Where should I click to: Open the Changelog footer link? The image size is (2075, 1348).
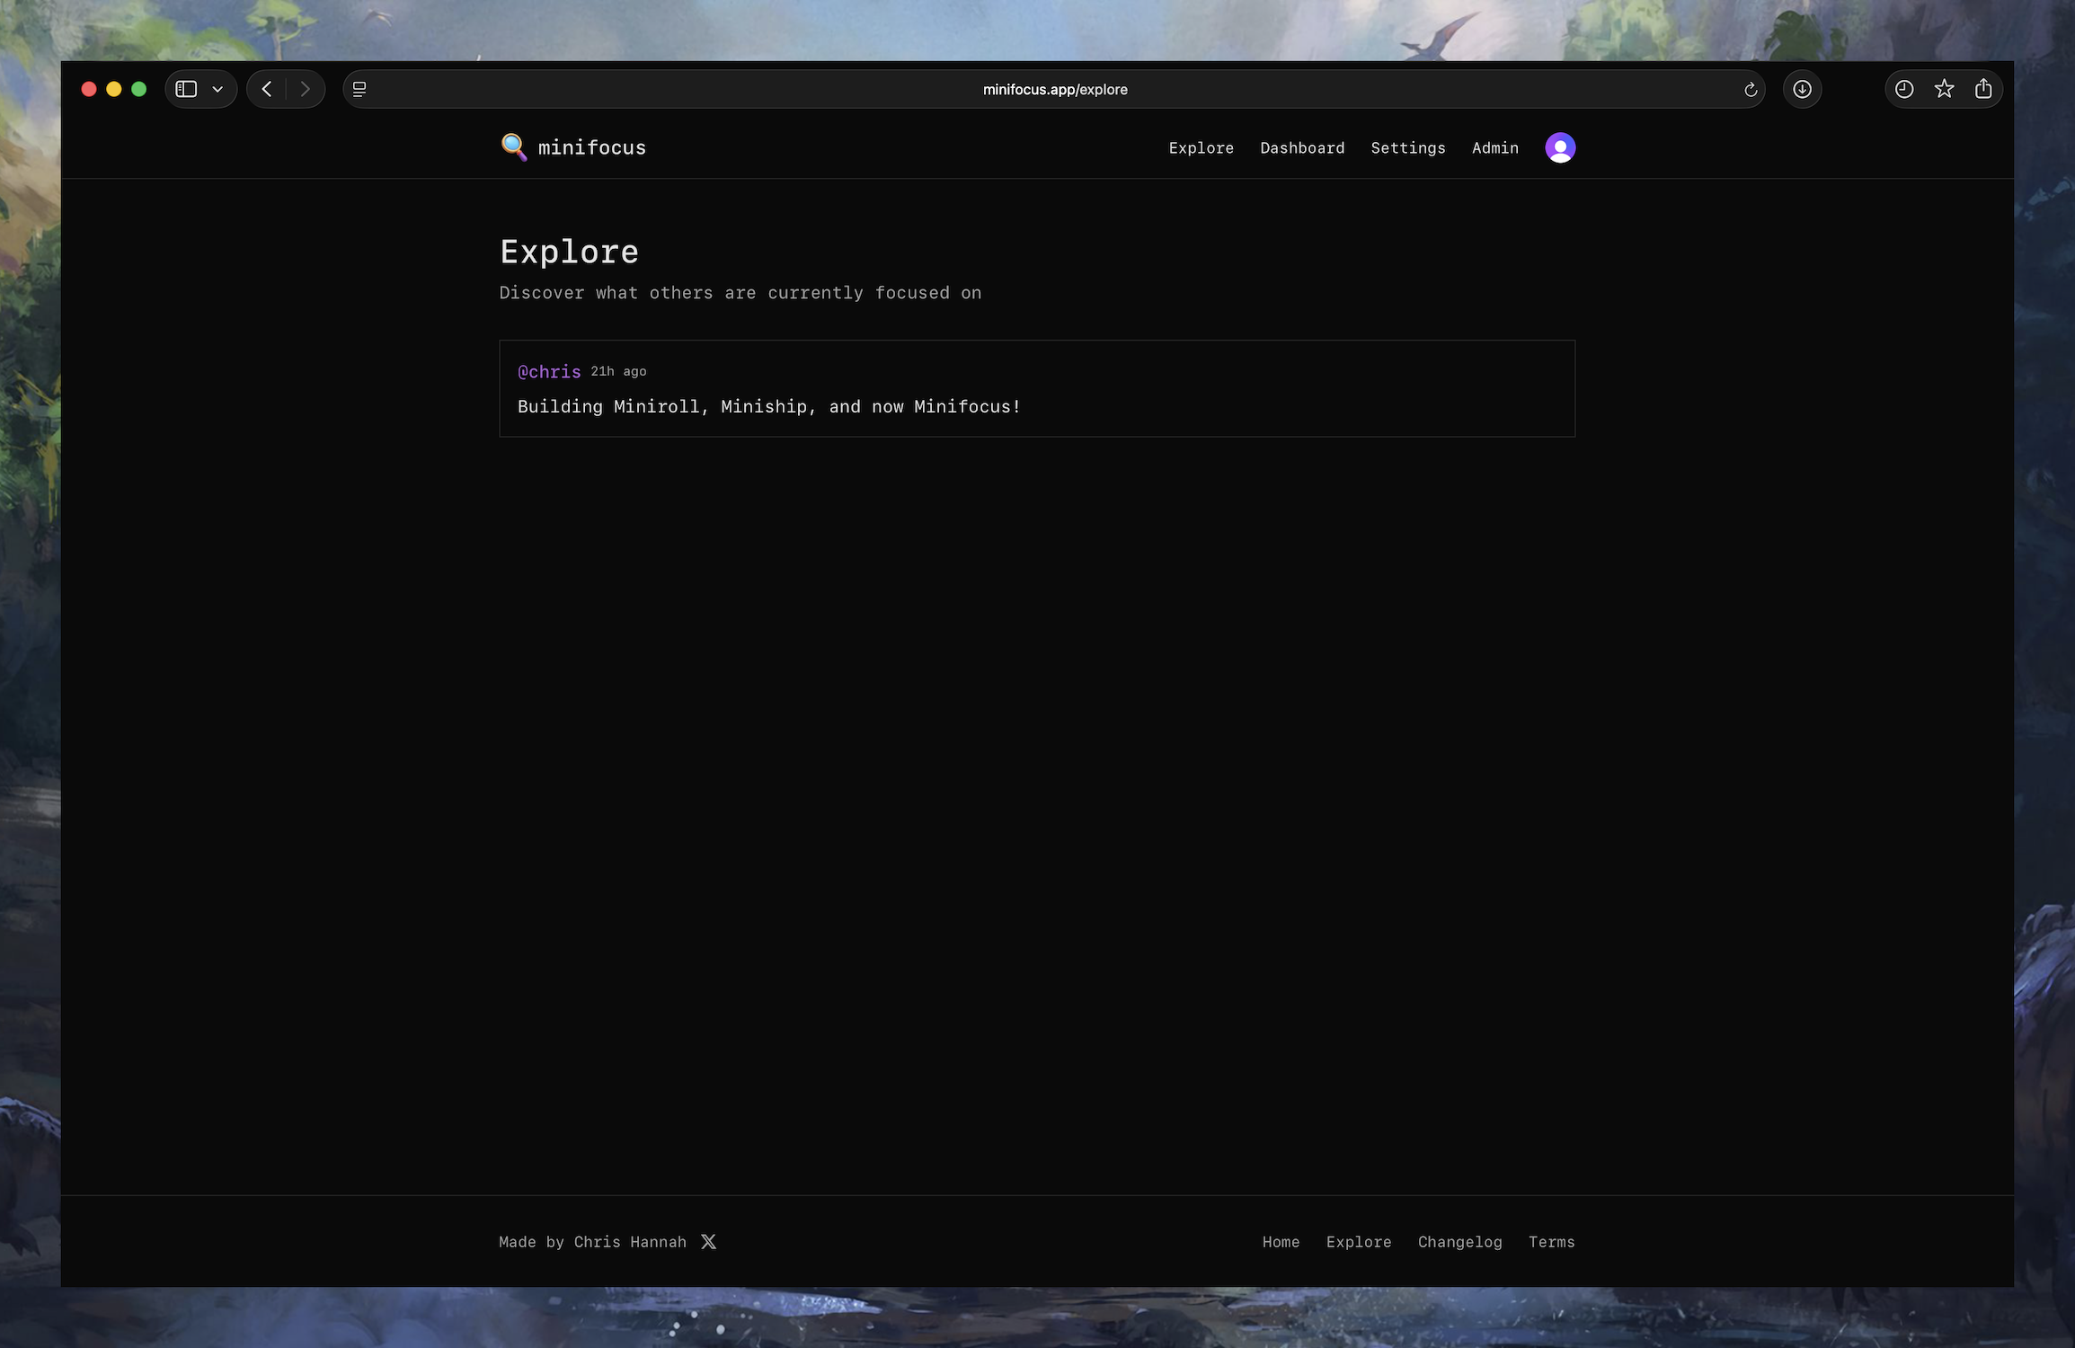point(1459,1242)
